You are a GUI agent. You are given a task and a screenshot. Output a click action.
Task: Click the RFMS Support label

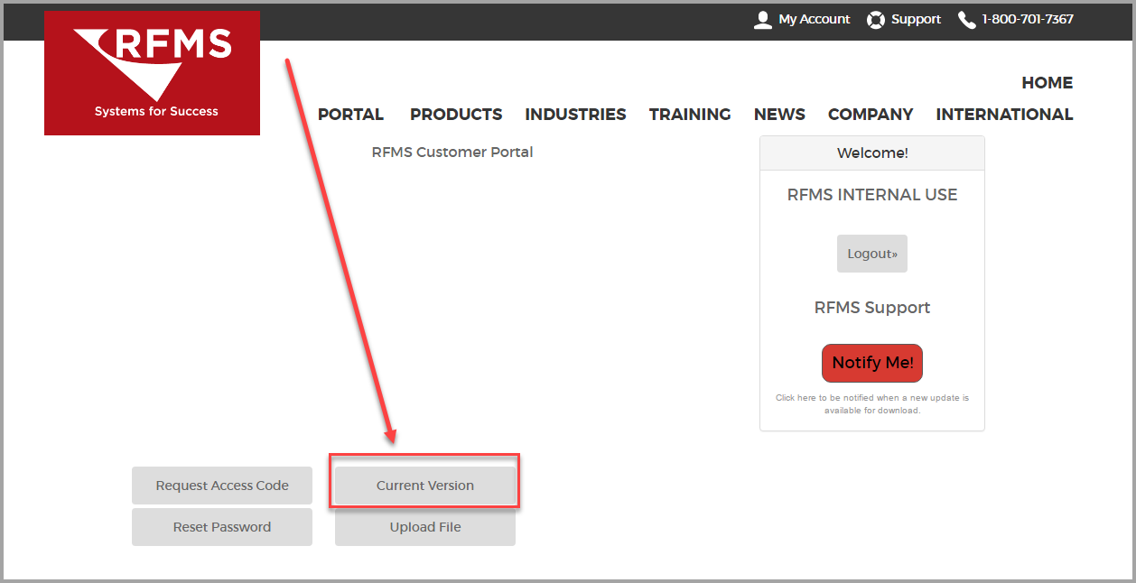click(x=872, y=308)
